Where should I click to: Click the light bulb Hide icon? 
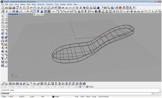(77, 8)
